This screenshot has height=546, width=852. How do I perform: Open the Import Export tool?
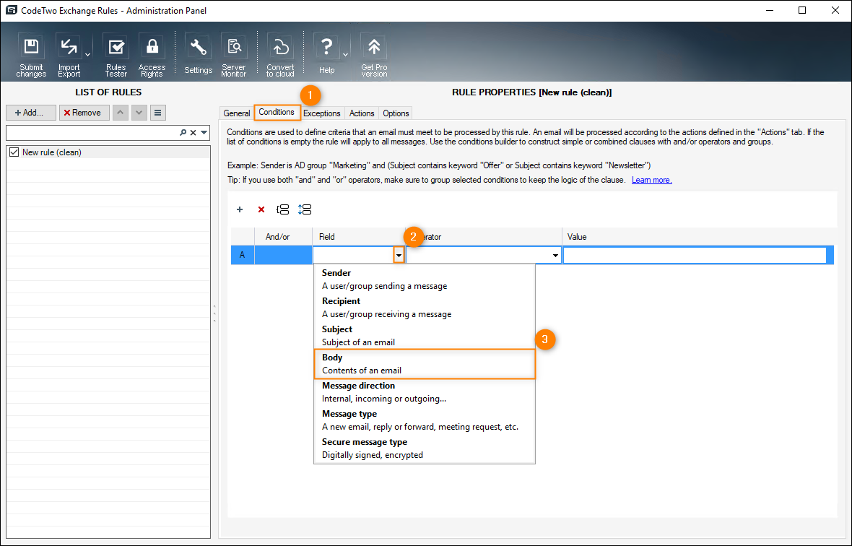(x=69, y=55)
